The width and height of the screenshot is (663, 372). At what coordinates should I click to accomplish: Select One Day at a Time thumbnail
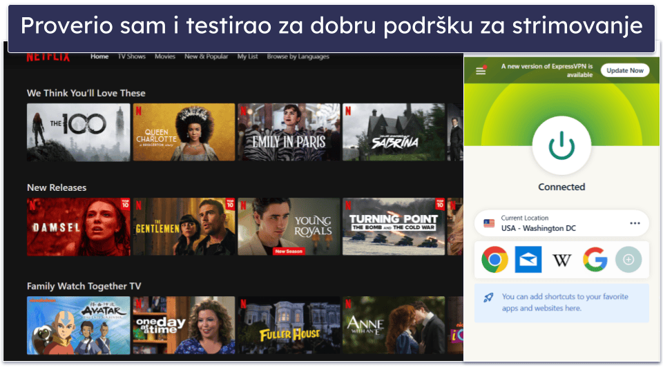click(184, 325)
